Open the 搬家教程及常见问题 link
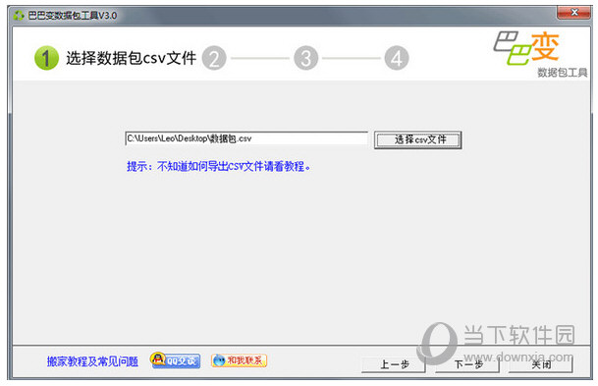598x386 pixels. point(92,361)
